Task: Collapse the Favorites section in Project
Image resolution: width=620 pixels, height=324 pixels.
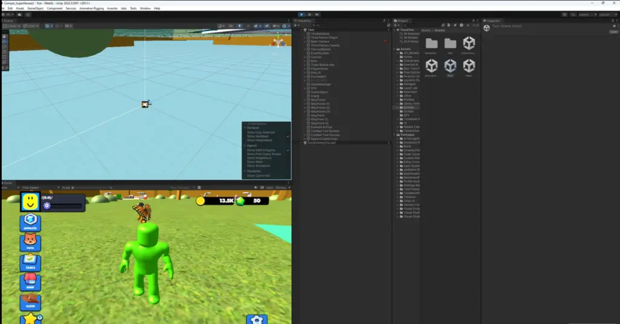Action: click(395, 30)
